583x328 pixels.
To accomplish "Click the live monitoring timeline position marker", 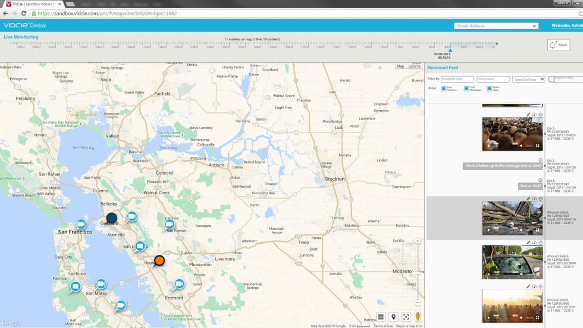I will pos(450,51).
